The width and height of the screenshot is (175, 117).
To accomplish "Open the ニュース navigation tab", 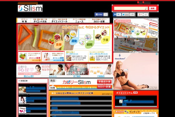I will pos(79,20).
